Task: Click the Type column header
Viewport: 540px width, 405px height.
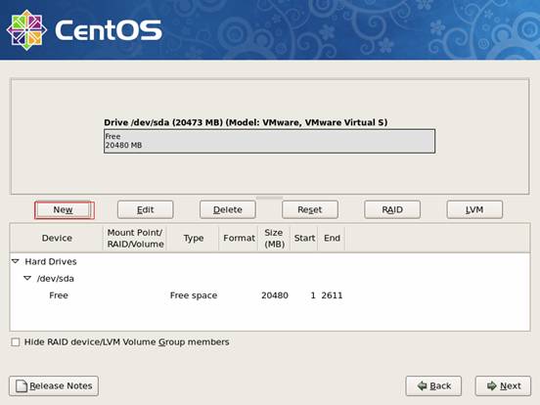Action: click(x=193, y=238)
